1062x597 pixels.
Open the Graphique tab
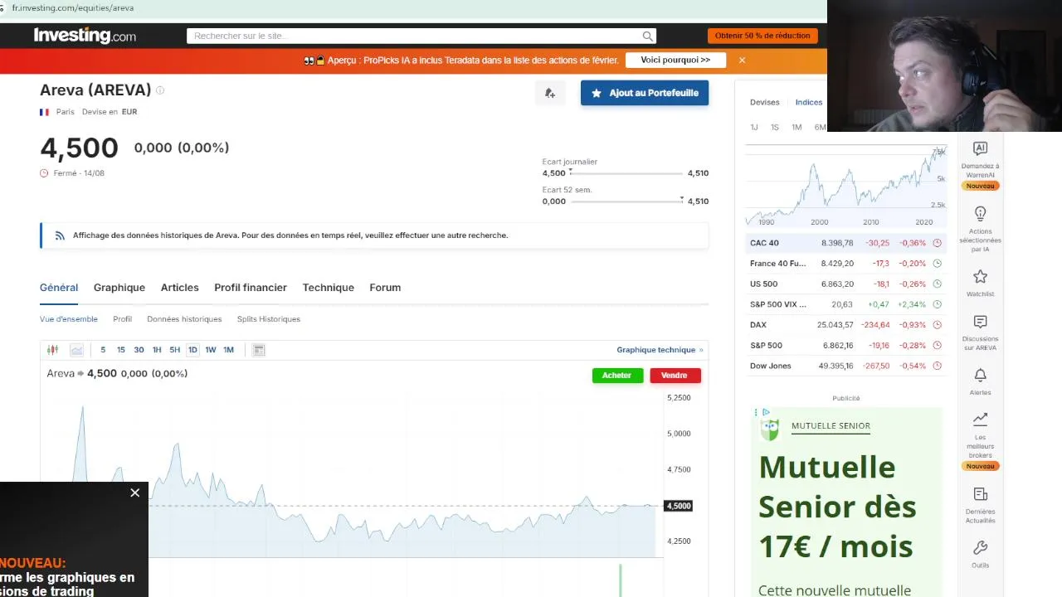(x=119, y=288)
